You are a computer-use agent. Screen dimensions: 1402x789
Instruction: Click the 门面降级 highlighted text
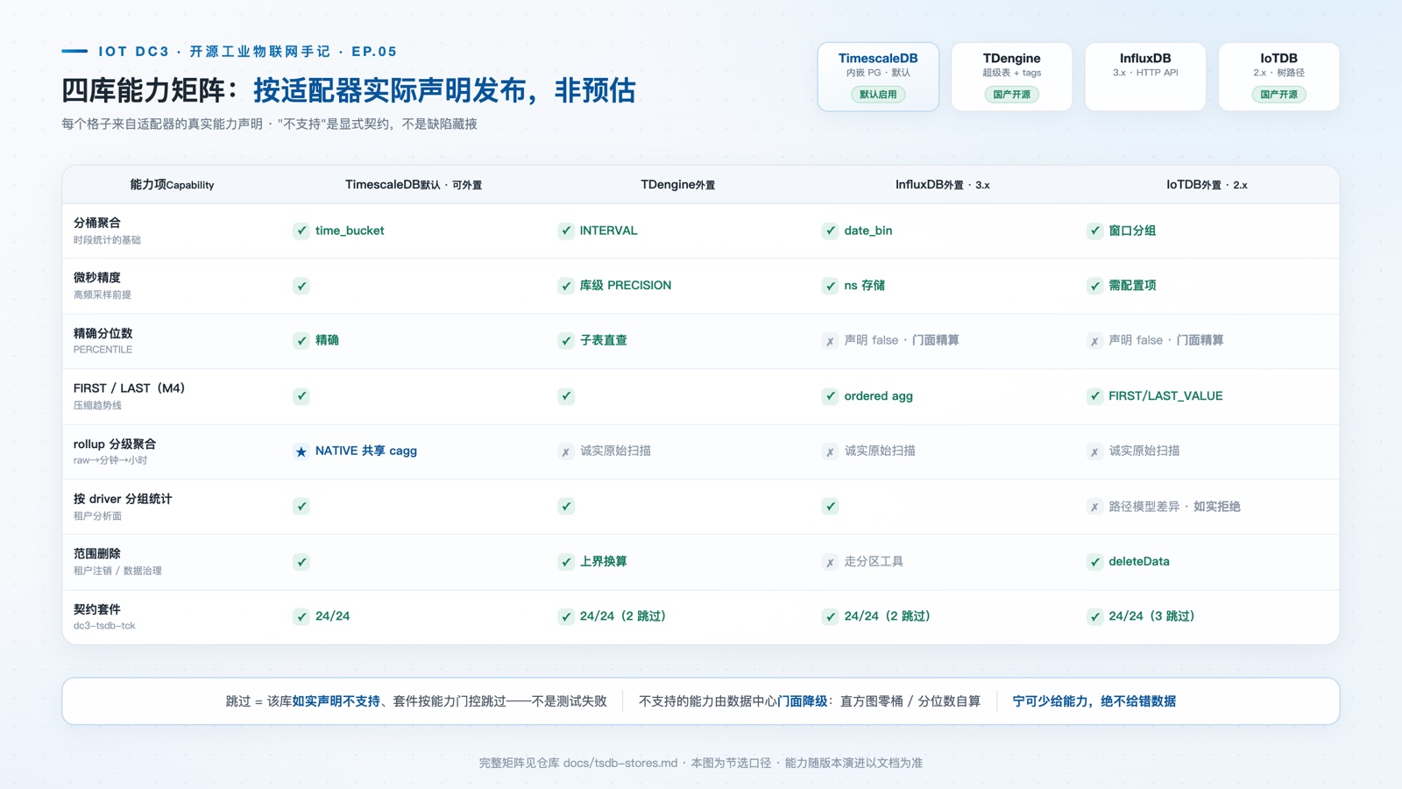click(803, 701)
